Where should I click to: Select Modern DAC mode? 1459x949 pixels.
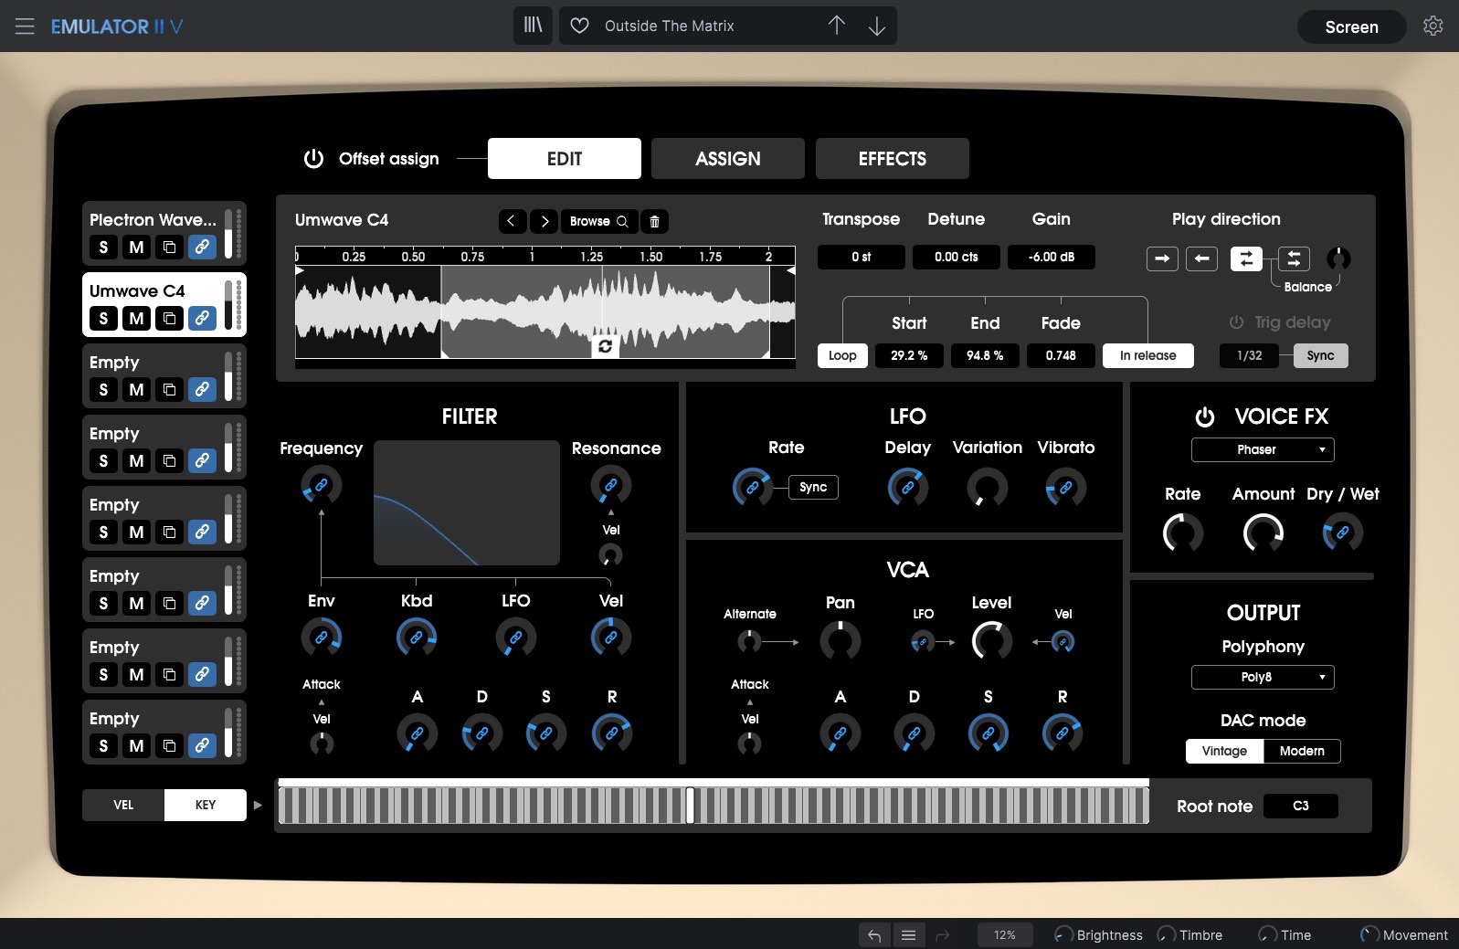[x=1302, y=751]
